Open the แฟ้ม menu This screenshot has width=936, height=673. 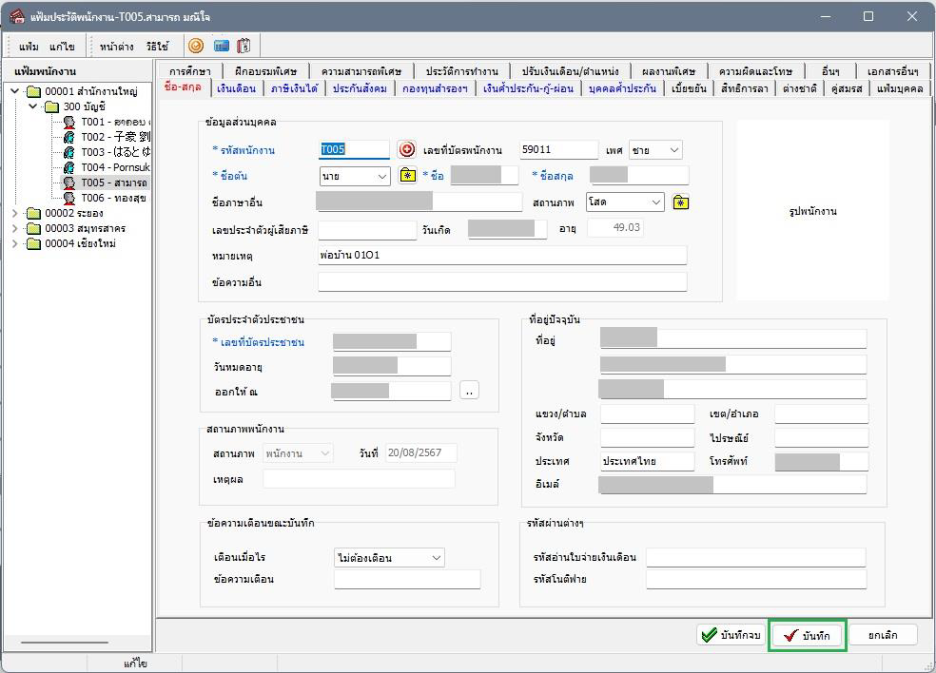click(x=29, y=47)
